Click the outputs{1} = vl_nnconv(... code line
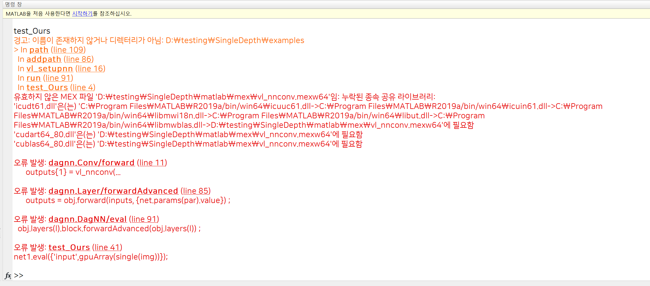 (73, 172)
